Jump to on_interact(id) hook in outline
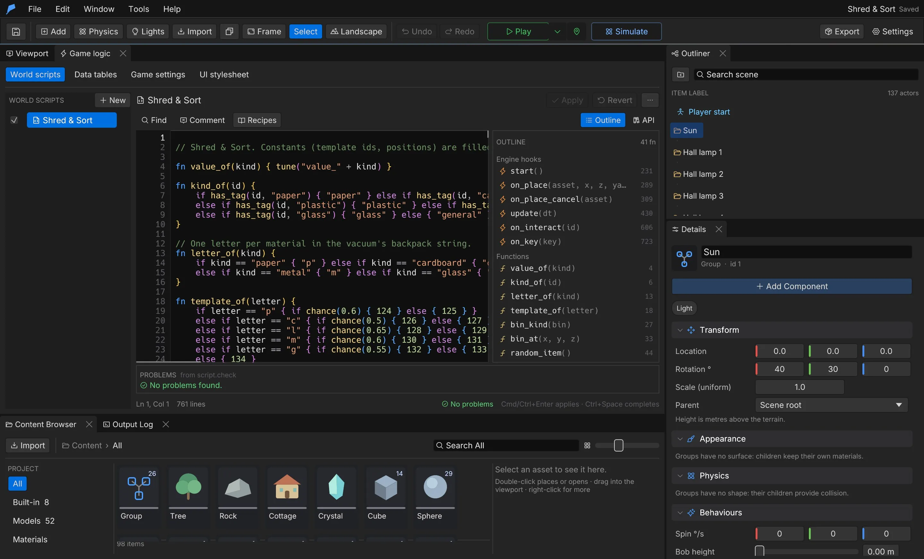This screenshot has width=924, height=559. (x=576, y=227)
